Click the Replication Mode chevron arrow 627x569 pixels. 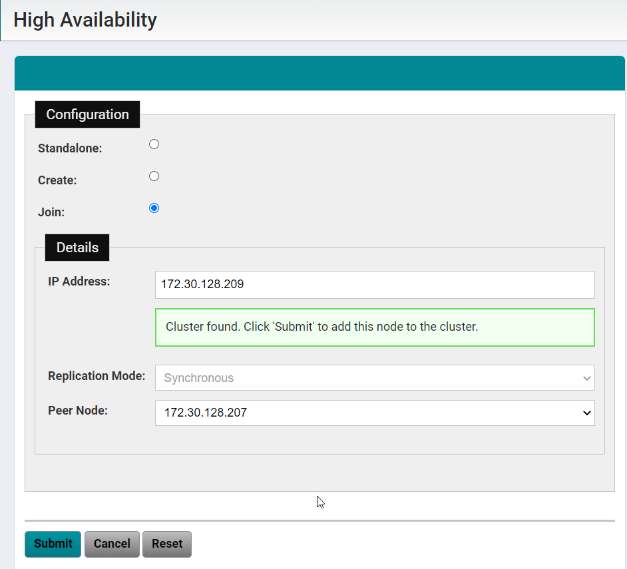click(586, 378)
